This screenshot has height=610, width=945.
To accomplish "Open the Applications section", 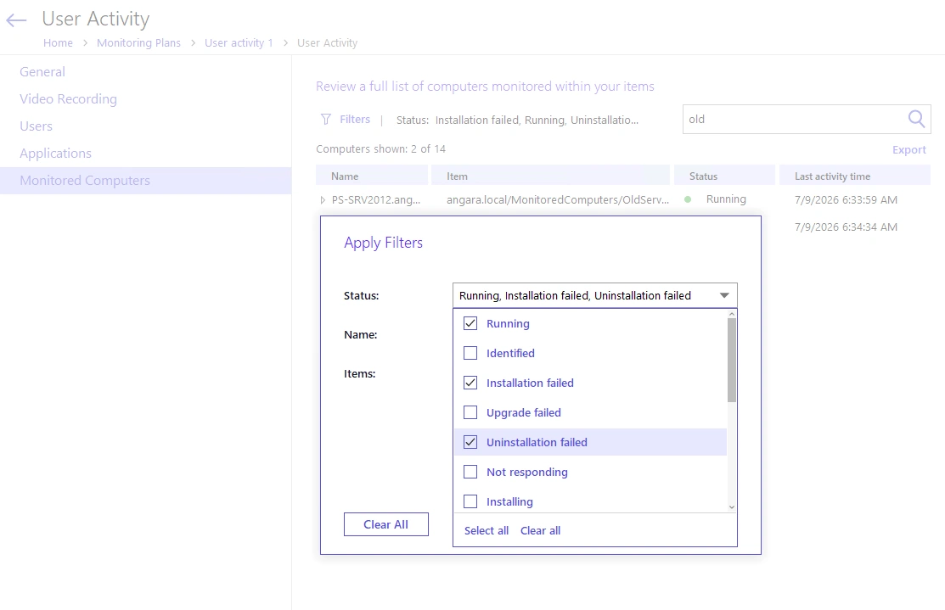I will coord(55,153).
